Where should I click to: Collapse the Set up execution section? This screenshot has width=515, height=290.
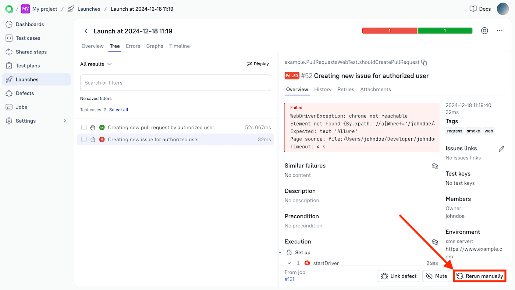(x=280, y=252)
